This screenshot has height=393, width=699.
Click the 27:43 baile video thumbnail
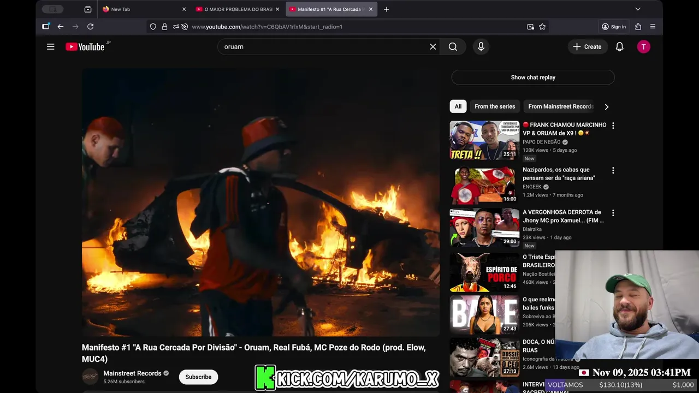point(484,315)
